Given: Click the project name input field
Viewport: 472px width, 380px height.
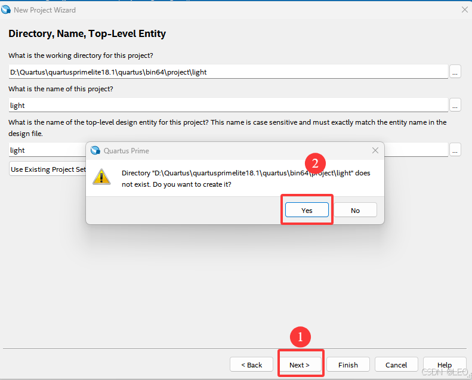Looking at the screenshot, I should (228, 106).
